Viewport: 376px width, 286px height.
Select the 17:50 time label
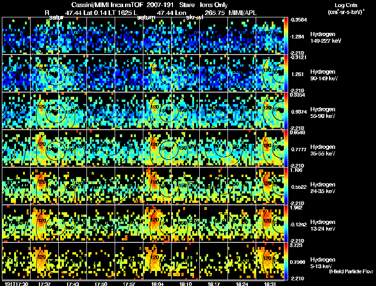coord(101,284)
